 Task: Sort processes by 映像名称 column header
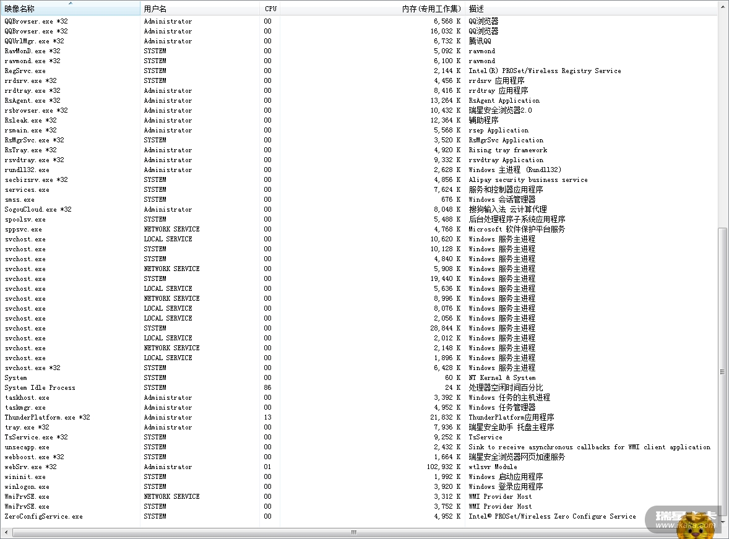tap(70, 9)
